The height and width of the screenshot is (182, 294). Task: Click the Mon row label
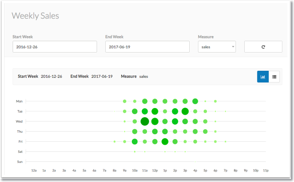click(x=19, y=101)
